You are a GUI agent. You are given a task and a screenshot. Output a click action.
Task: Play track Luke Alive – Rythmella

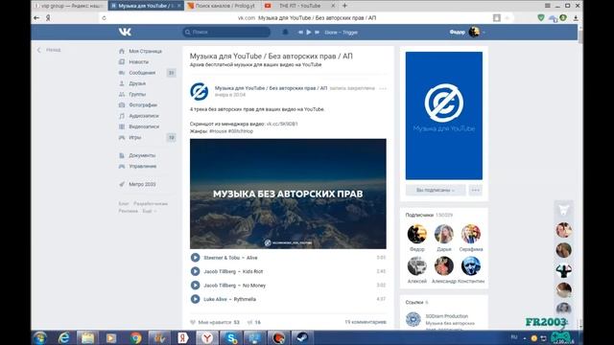tap(195, 299)
